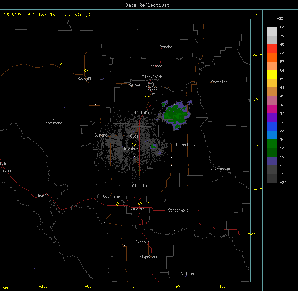Screen dimensions: 298x291
Task: Select the royal blue 36–33 dBZ swatch
Action: pos(272,126)
